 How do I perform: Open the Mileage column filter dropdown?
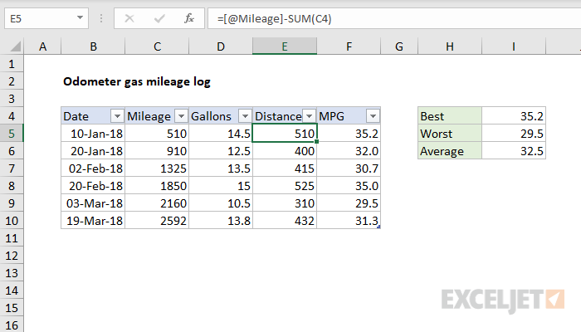click(181, 116)
